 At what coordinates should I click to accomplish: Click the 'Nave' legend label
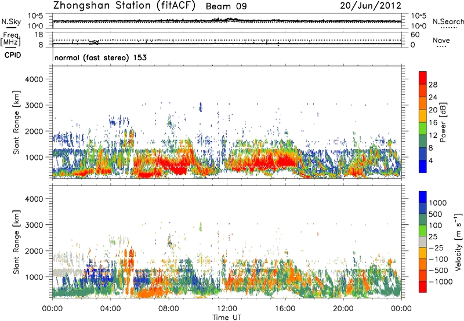click(x=441, y=40)
